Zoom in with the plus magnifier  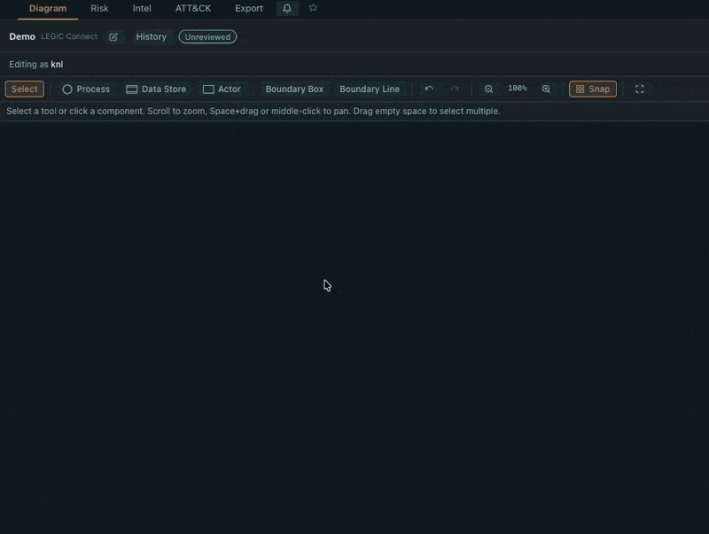(x=546, y=89)
